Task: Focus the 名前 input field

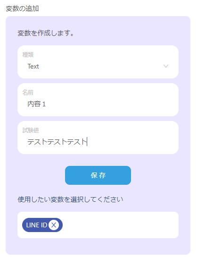Action: pyautogui.click(x=98, y=100)
